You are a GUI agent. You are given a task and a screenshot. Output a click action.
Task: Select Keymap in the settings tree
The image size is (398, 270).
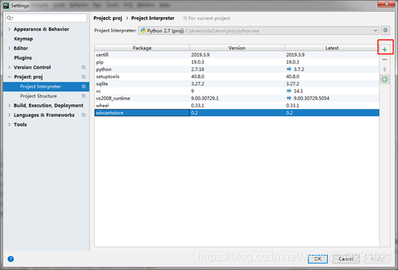[x=24, y=39]
